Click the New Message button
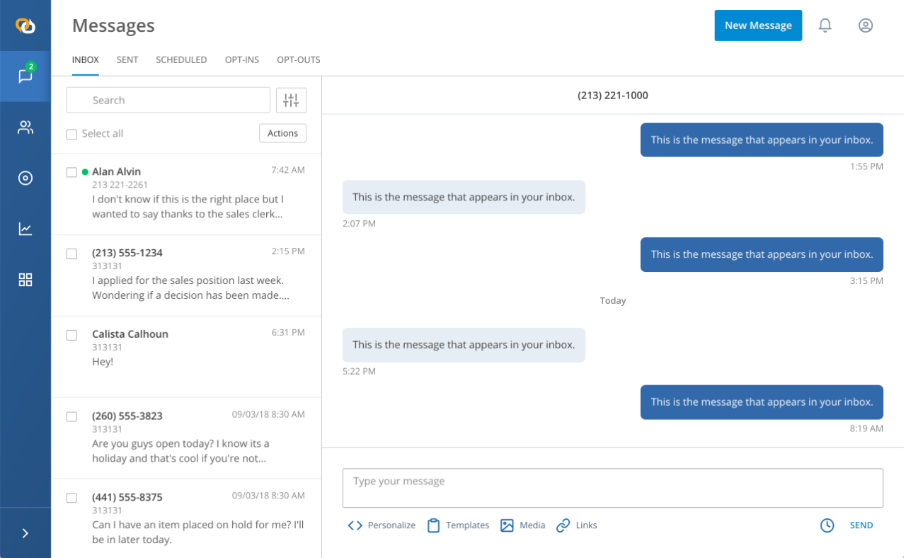This screenshot has width=906, height=558. pos(758,25)
